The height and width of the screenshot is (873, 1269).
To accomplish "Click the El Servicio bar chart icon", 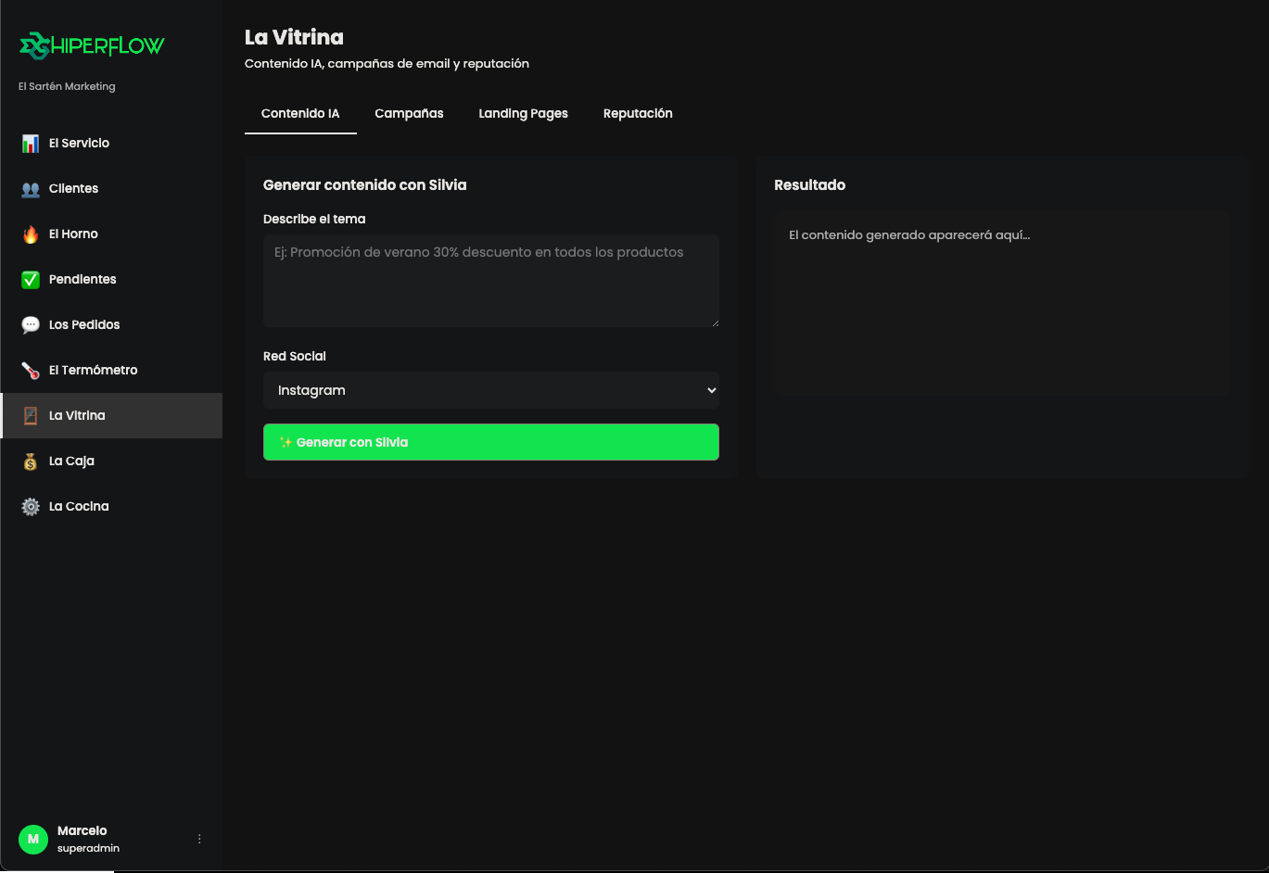I will point(31,144).
